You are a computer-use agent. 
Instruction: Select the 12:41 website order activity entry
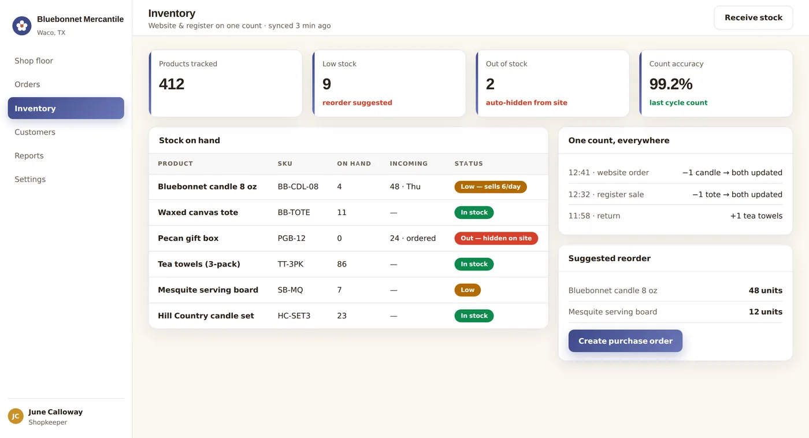tap(675, 173)
